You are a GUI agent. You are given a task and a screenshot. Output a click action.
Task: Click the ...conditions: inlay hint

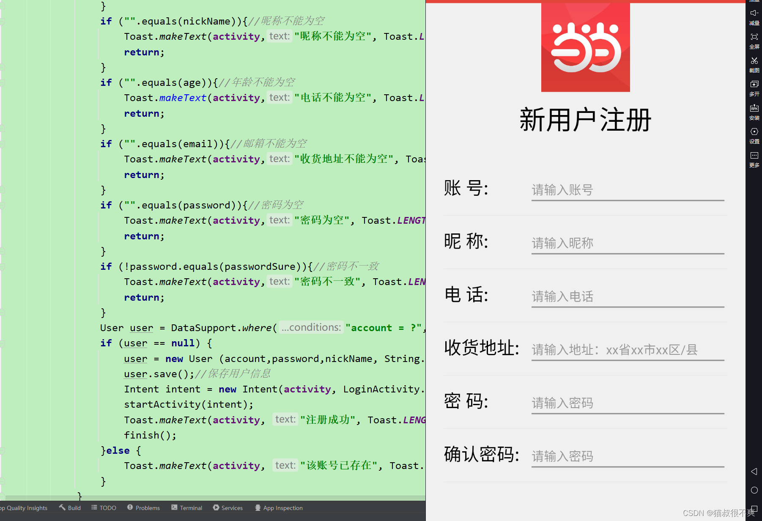tap(311, 327)
